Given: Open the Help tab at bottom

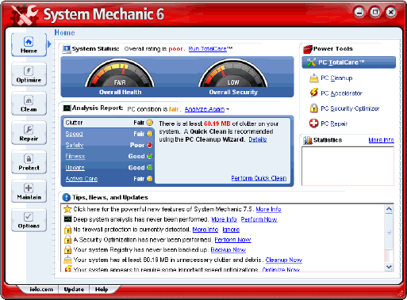Looking at the screenshot, I should click(102, 289).
